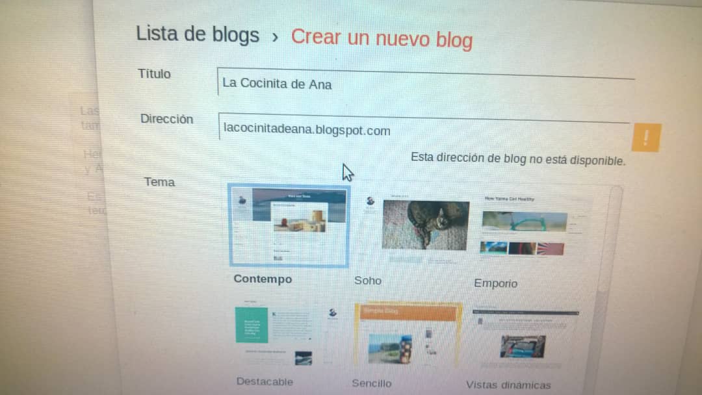
Task: Click the 'Sencillo' theme name label
Action: coord(372,383)
